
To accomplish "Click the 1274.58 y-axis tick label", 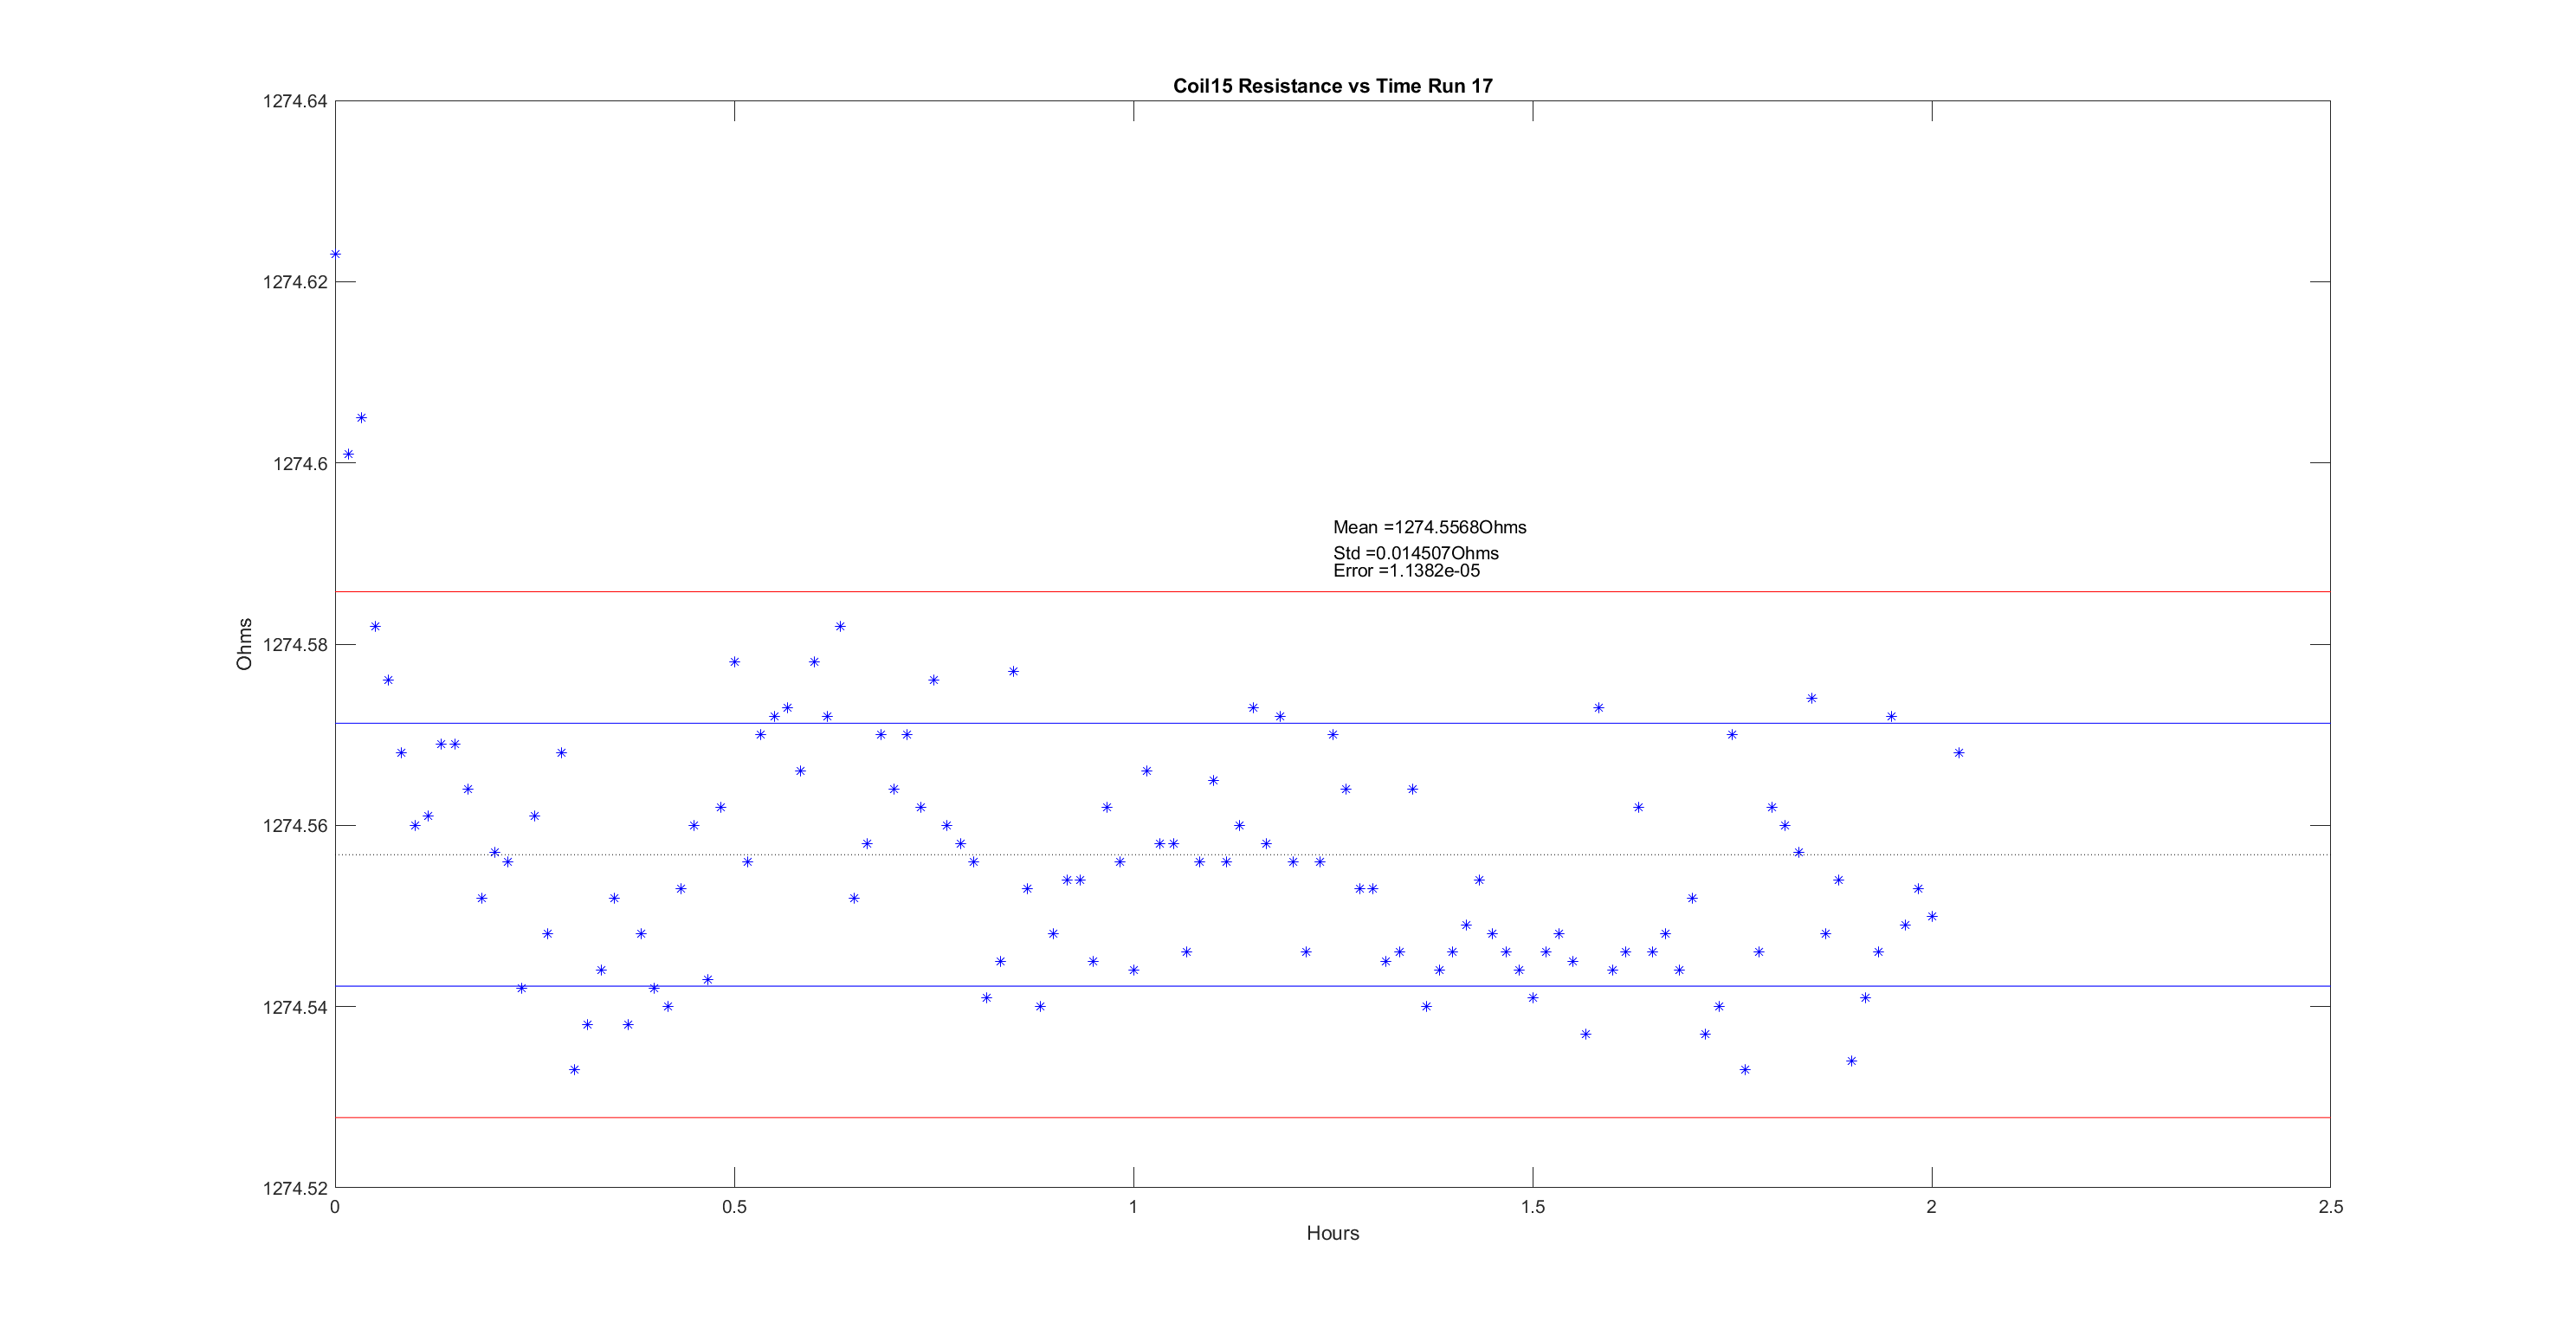I will tap(295, 644).
